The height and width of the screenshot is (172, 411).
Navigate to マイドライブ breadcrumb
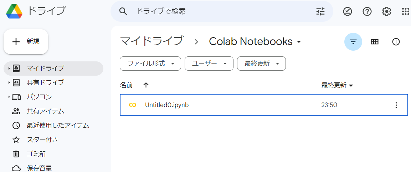tap(152, 41)
